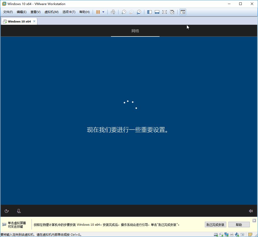
Task: Take a snapshot of the virtual machine
Action: point(124,12)
